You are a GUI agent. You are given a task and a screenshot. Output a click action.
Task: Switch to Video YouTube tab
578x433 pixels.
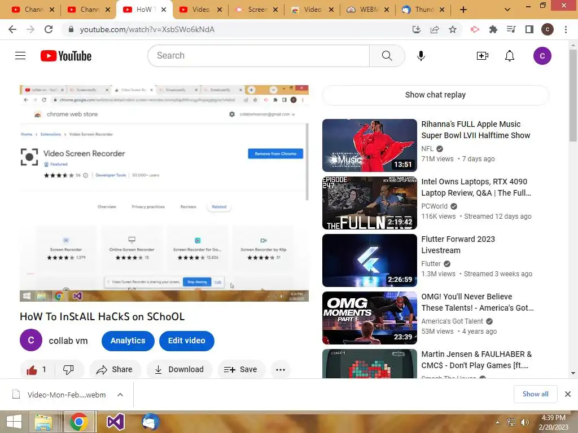pyautogui.click(x=202, y=10)
